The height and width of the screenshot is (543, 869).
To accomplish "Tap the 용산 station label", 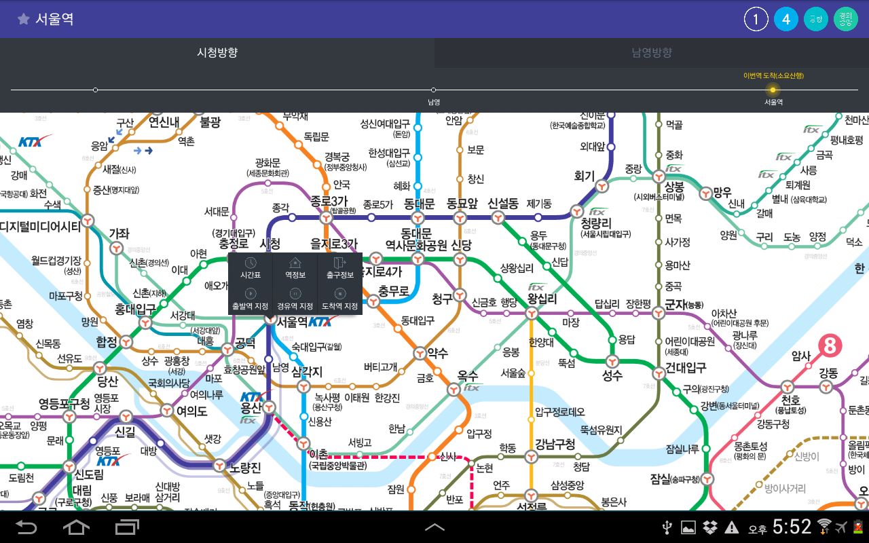I will point(251,408).
